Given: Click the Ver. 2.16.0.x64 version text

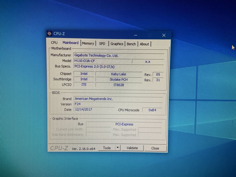Looking at the screenshot, I should tap(83, 149).
